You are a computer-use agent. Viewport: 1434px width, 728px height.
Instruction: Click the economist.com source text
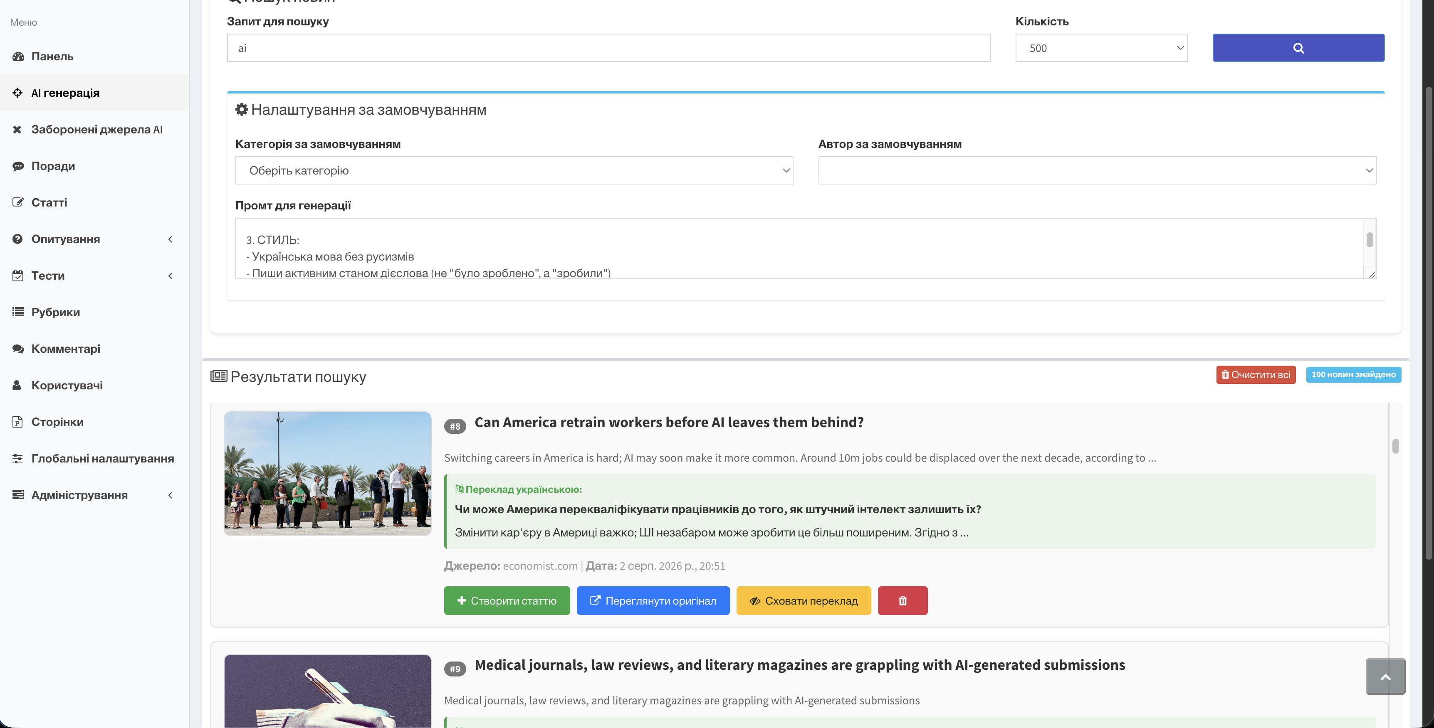click(540, 566)
